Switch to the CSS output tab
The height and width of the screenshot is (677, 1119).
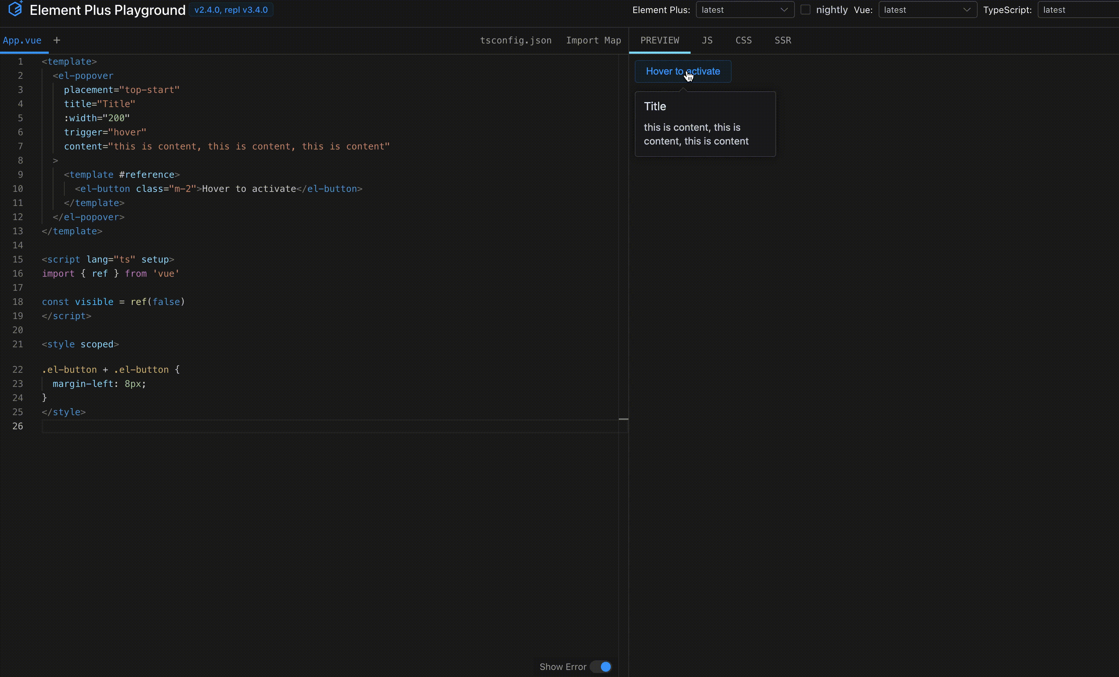[743, 40]
